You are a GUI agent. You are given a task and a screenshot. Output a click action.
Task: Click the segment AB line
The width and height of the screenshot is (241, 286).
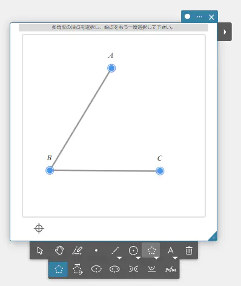[81, 119]
